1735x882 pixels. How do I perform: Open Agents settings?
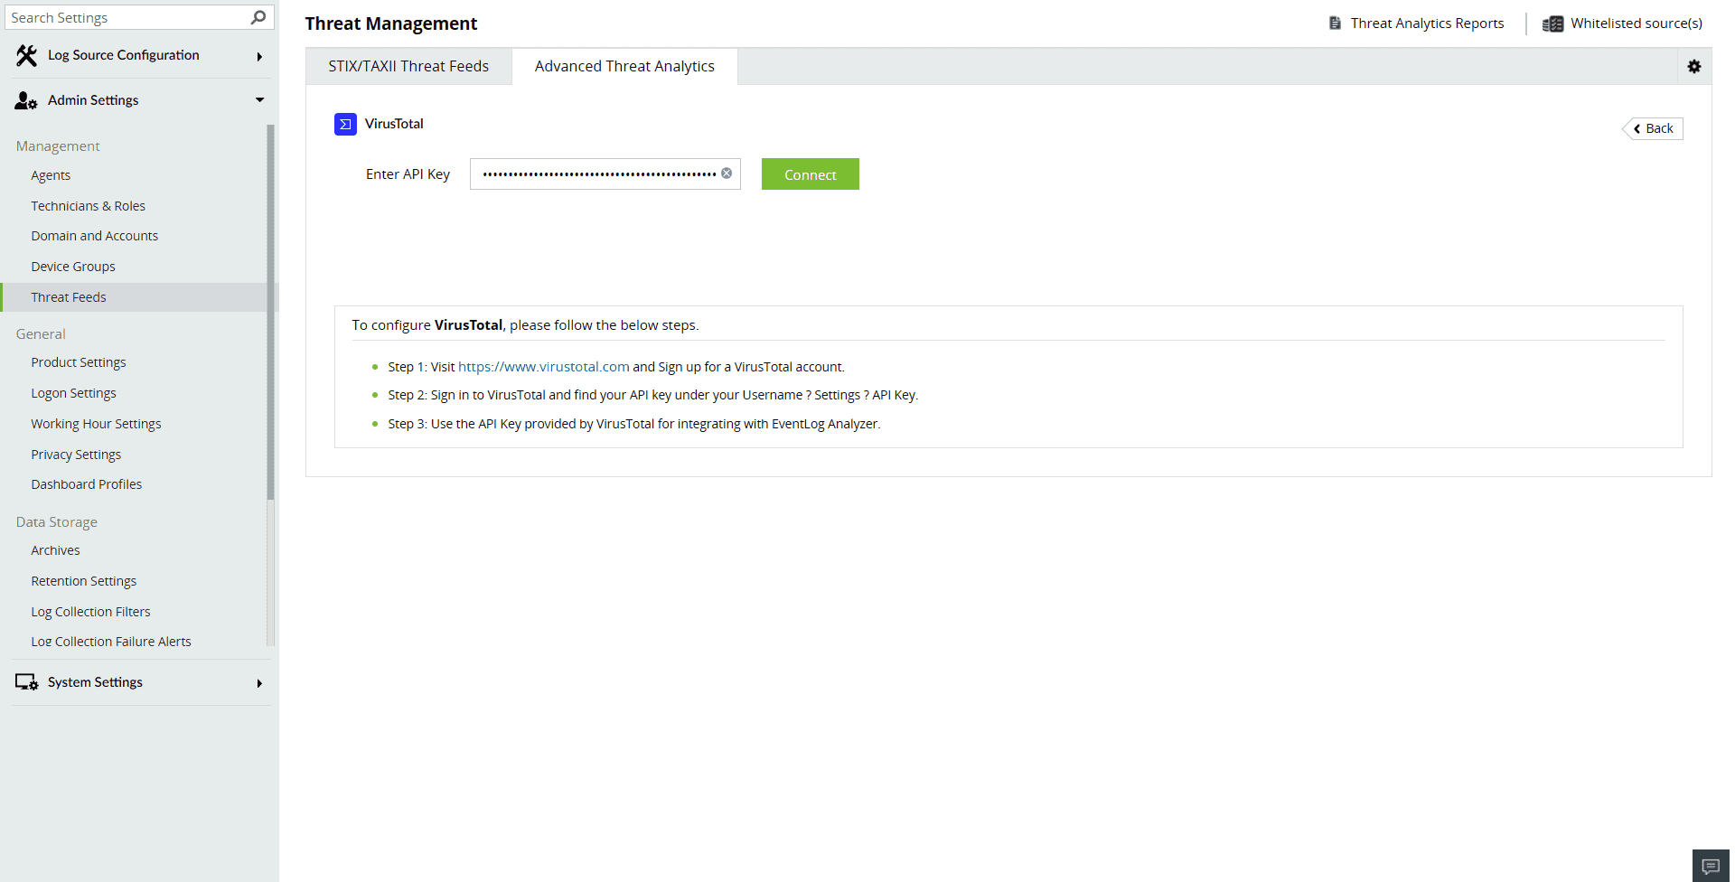[x=51, y=175]
